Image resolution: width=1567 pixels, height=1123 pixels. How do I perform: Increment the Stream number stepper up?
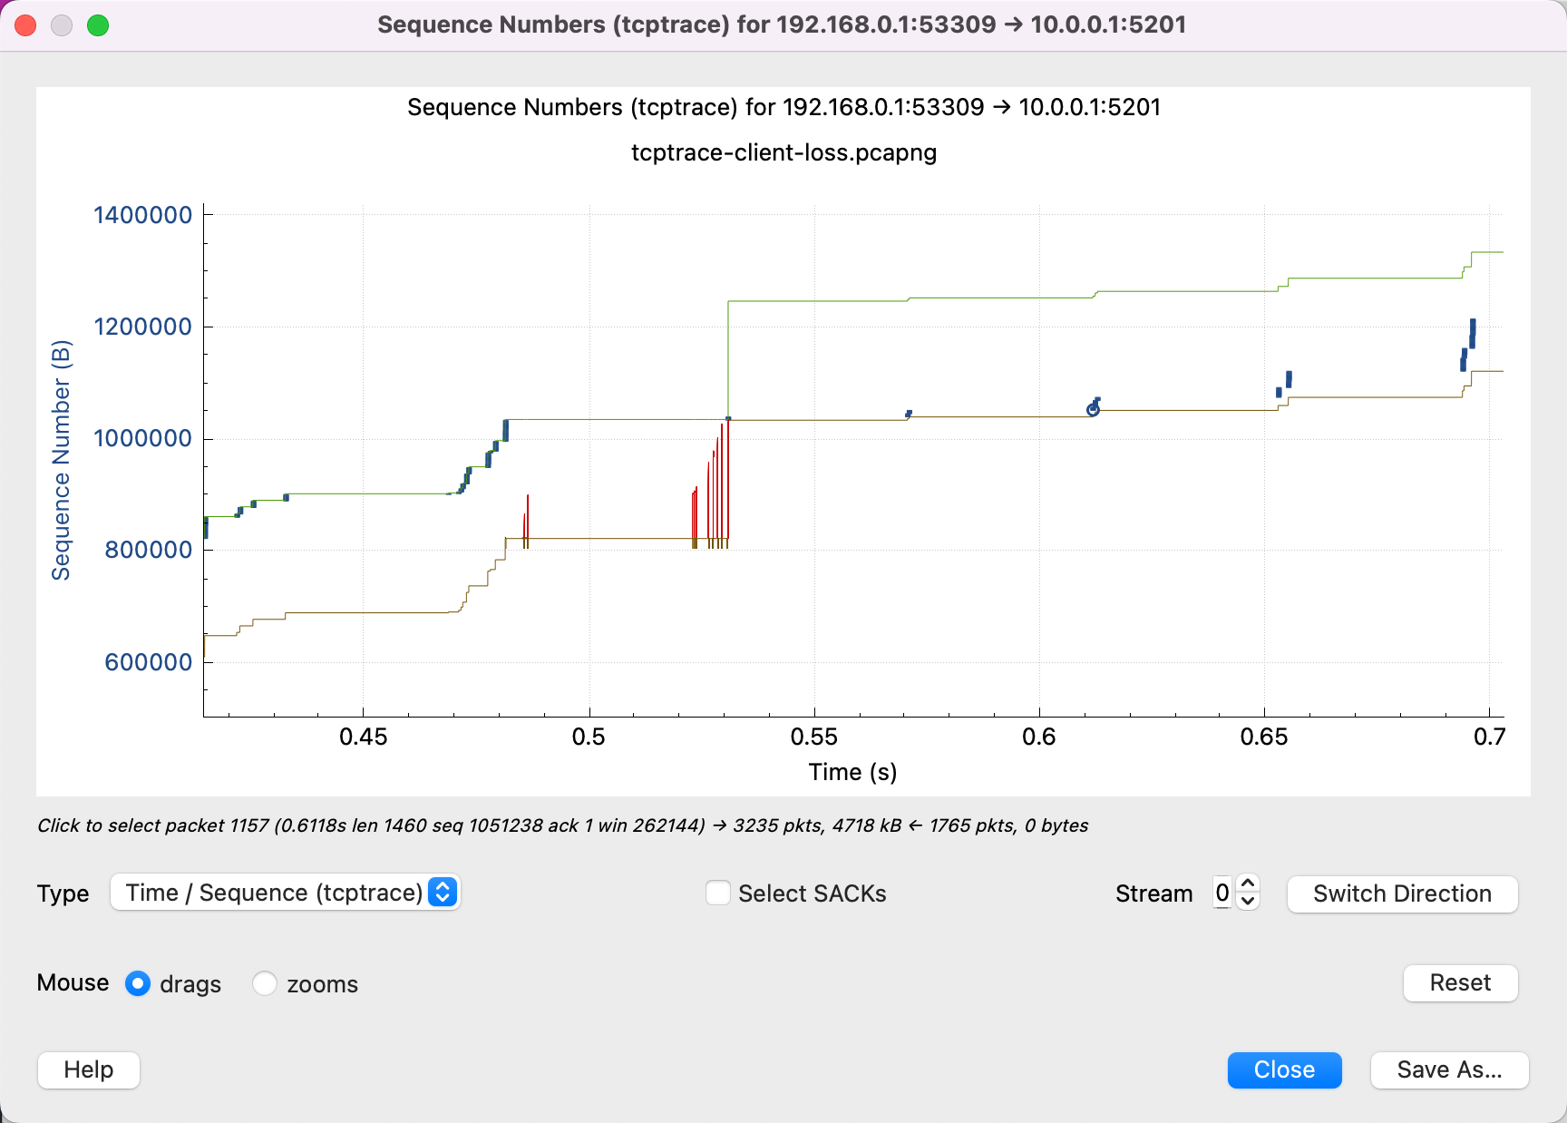point(1248,884)
